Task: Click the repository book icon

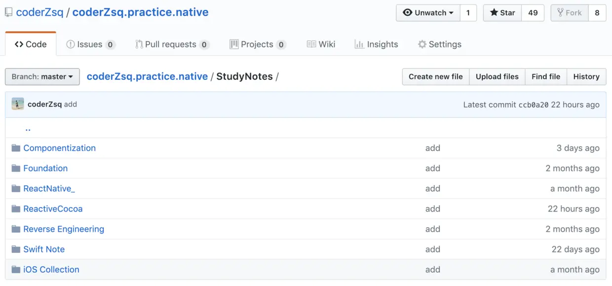Action: click(x=8, y=12)
